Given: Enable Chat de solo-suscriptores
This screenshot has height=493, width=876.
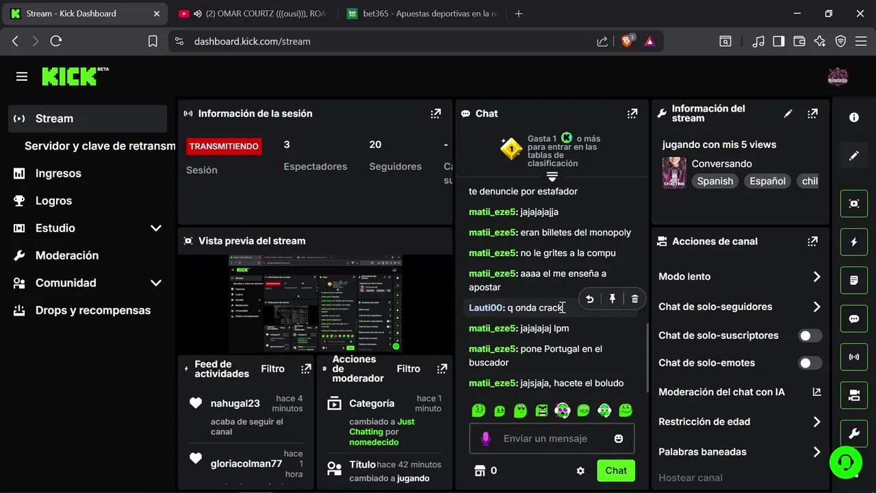Looking at the screenshot, I should click(810, 336).
